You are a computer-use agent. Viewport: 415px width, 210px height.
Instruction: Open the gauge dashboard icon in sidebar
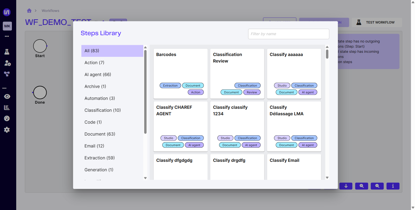[x=7, y=119]
